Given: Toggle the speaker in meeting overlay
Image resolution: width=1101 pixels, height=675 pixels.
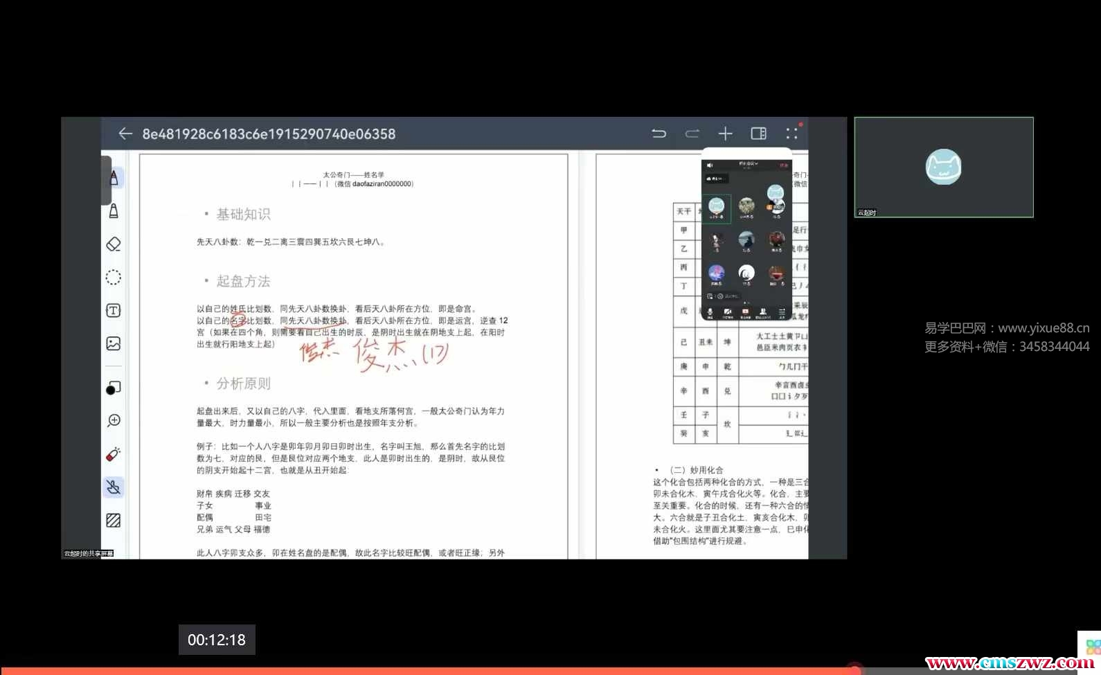Looking at the screenshot, I should tap(710, 165).
